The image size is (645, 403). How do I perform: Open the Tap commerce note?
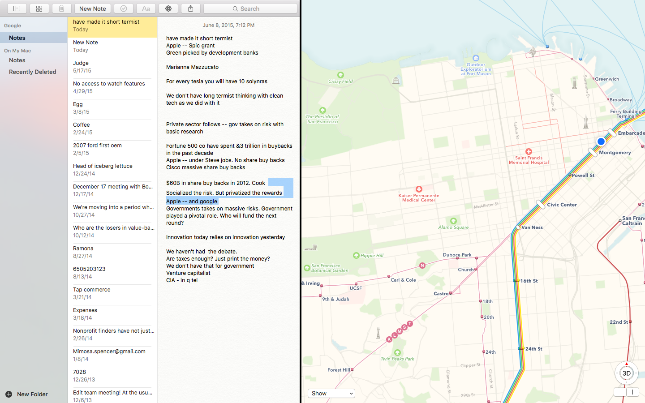112,295
